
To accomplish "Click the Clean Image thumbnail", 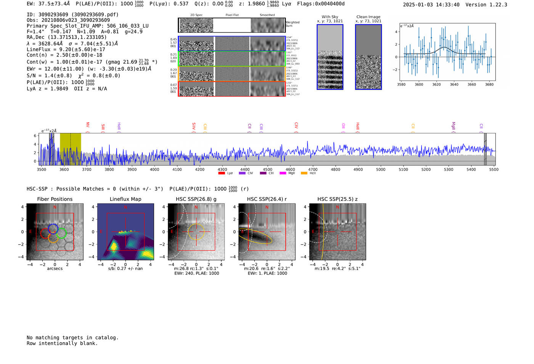I will pos(368,57).
